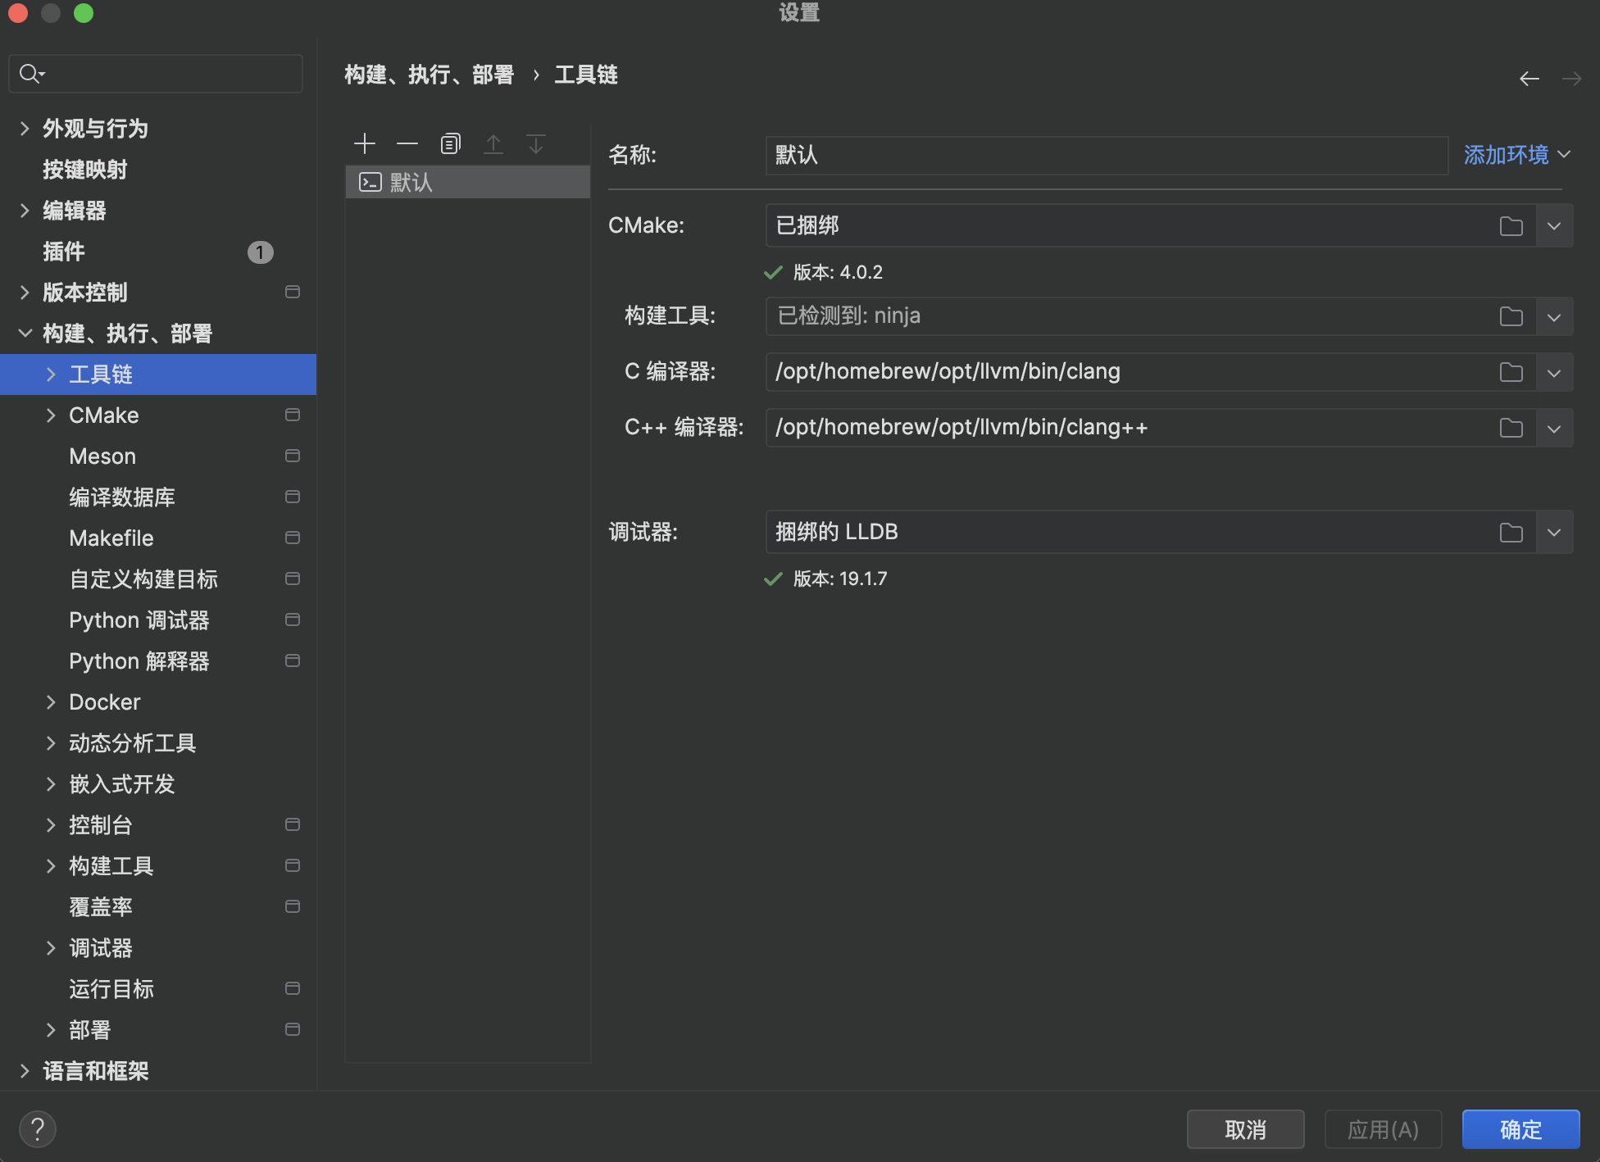Open the 插件 settings page
This screenshot has height=1162, width=1600.
coord(64,252)
